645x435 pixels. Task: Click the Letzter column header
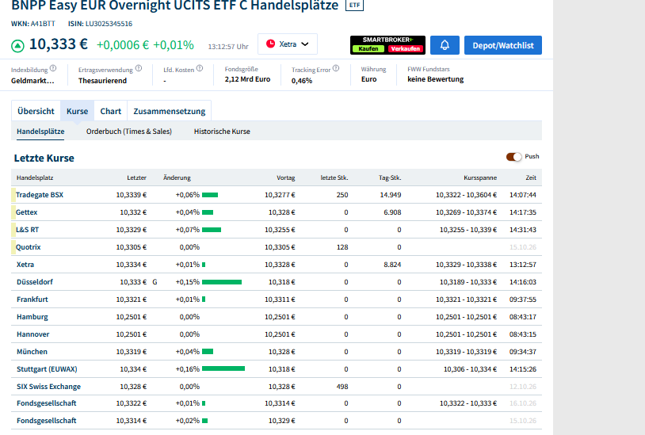point(136,177)
